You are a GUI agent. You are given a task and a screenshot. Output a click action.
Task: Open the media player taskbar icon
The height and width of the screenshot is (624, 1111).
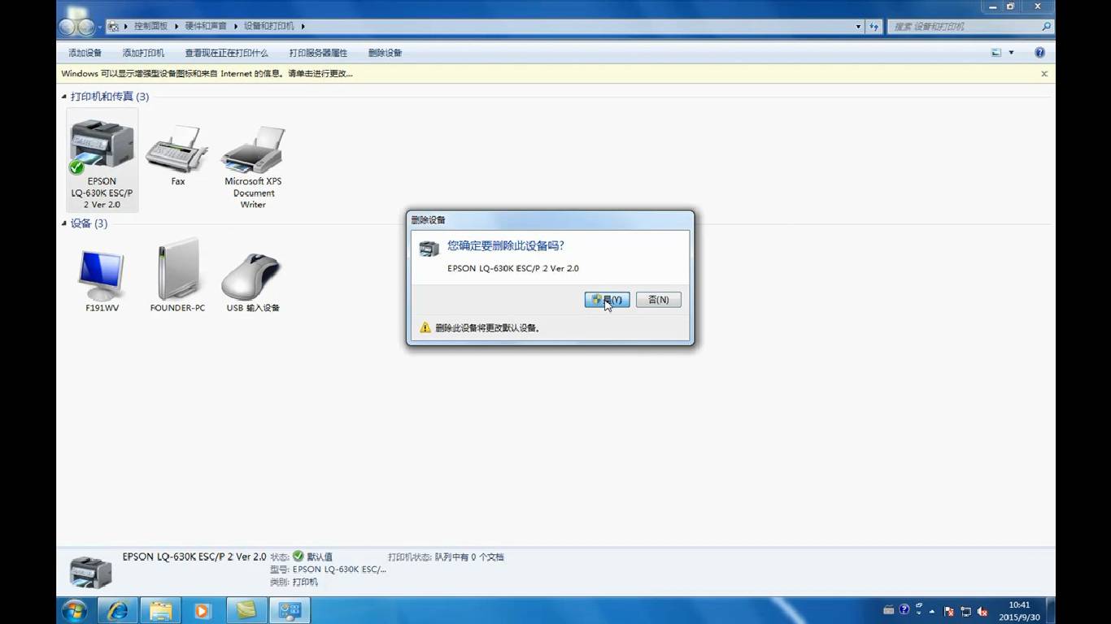click(x=203, y=610)
